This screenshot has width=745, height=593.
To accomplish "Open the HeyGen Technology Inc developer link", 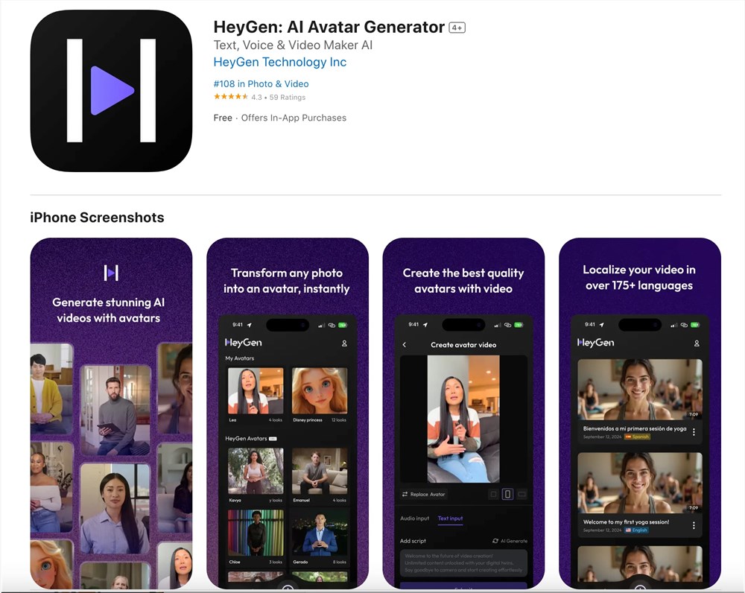I will (280, 63).
